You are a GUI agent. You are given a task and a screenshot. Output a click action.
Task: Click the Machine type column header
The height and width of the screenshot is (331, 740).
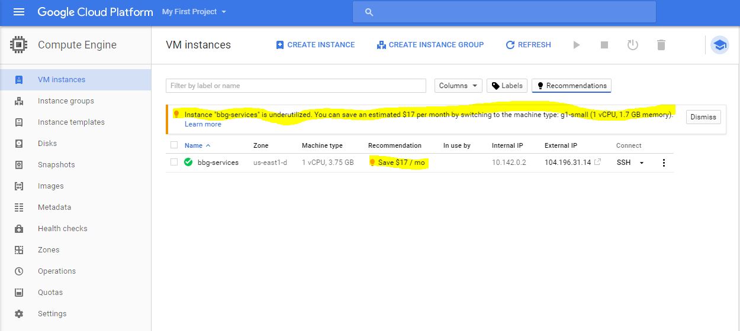[322, 145]
